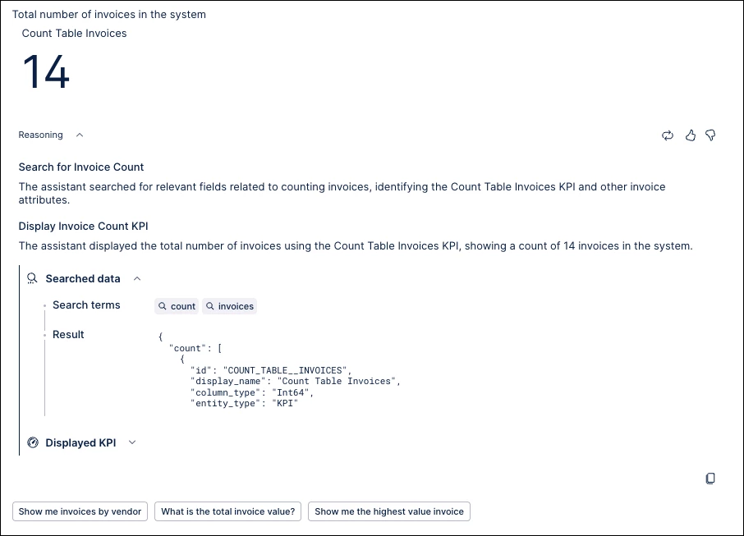Click 'Total number of invoices in the system' text

pos(109,14)
